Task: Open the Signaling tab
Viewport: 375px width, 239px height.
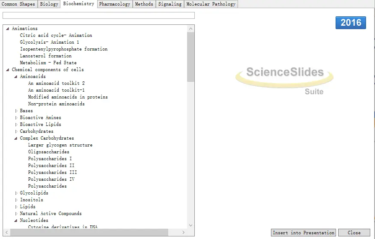Action: (x=170, y=4)
